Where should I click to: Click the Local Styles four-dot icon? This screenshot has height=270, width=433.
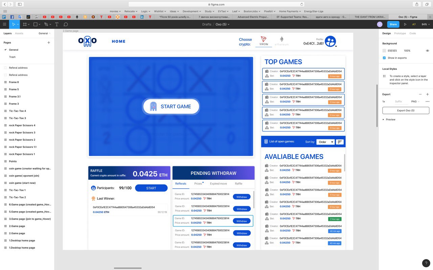pyautogui.click(x=384, y=76)
